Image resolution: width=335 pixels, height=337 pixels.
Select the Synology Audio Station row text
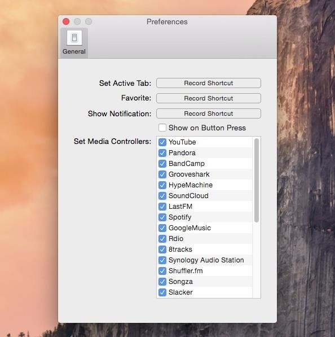[206, 260]
